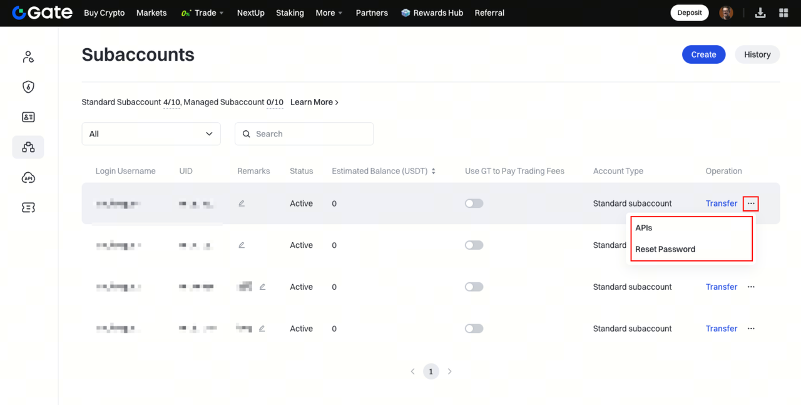This screenshot has height=405, width=801.
Task: Open the subaccounts icon in left sidebar
Action: [28, 147]
